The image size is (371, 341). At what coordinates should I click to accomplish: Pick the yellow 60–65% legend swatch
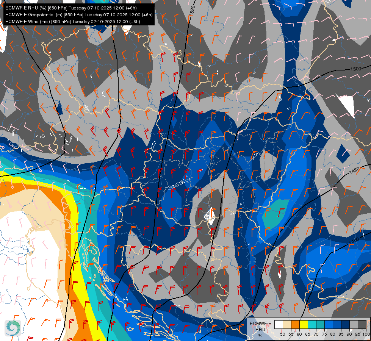[x=304, y=324]
